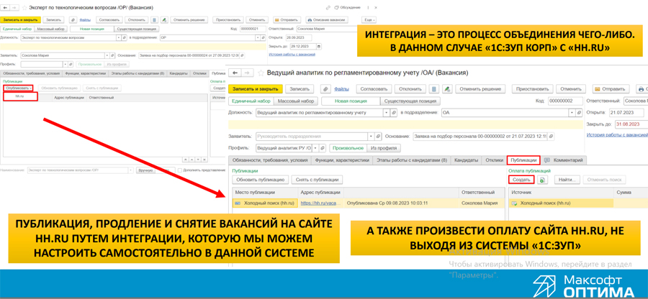Open Обсуждение in the Эксперт window
648x299 pixels.
tap(347, 7)
